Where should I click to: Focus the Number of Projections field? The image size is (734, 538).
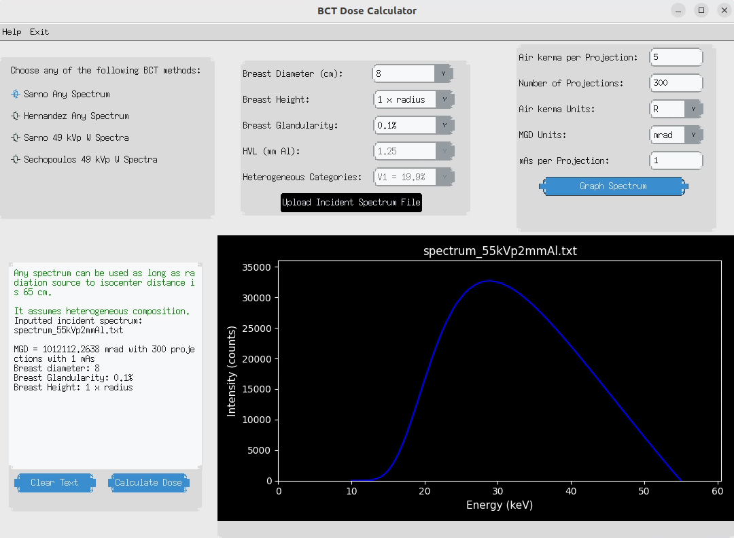676,83
